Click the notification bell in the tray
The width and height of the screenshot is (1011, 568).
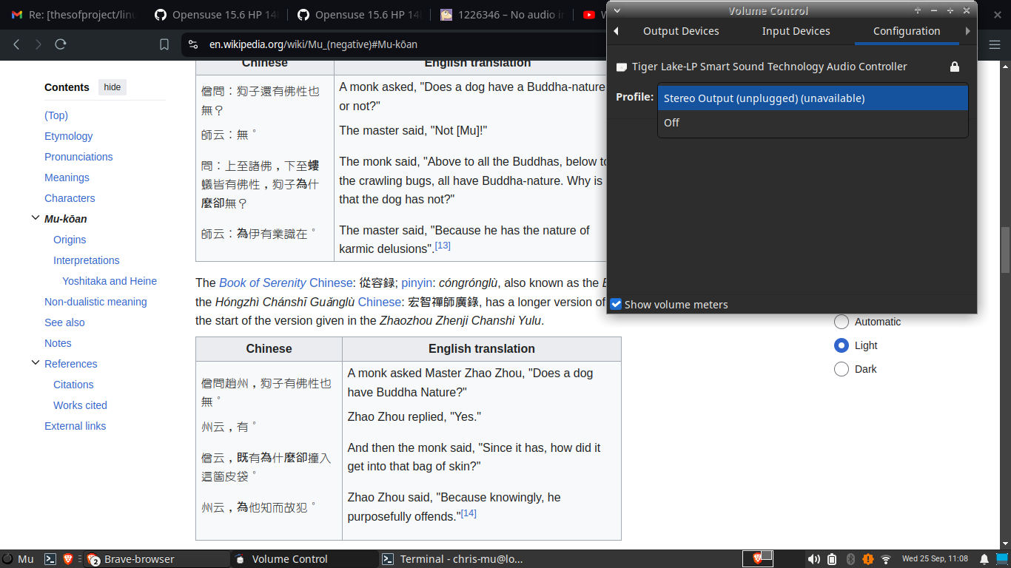click(984, 559)
